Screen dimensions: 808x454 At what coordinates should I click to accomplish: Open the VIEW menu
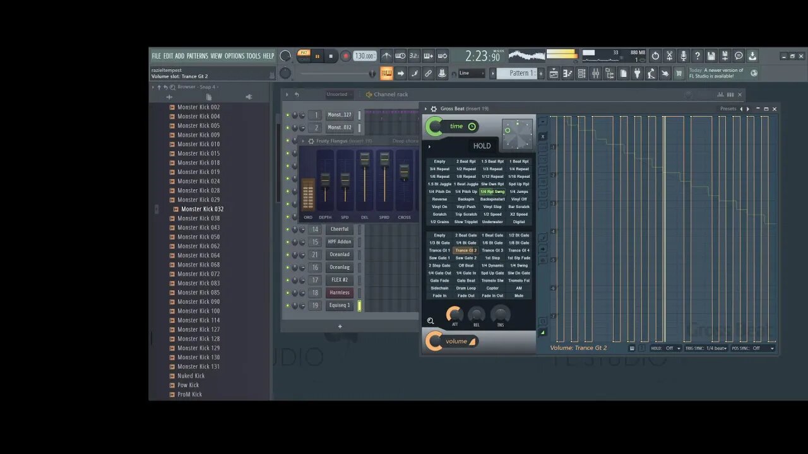click(x=216, y=56)
